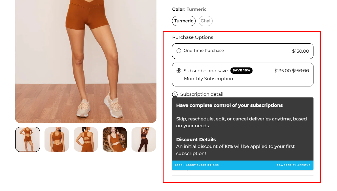
Task: View third thumbnail showing back view
Action: [86, 139]
